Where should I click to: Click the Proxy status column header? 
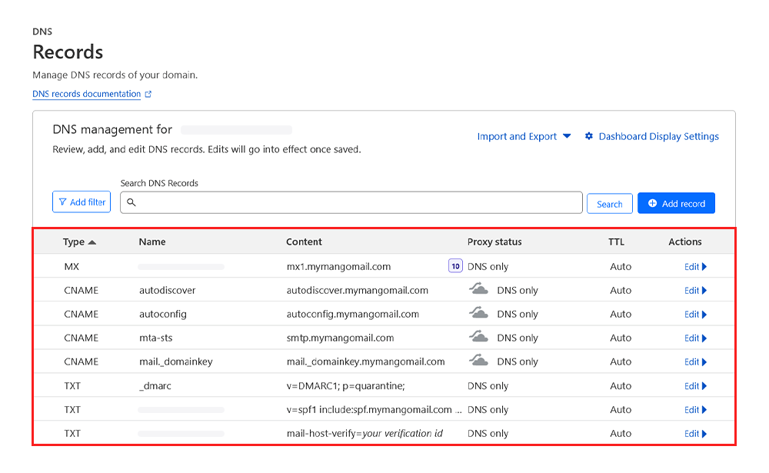point(494,242)
